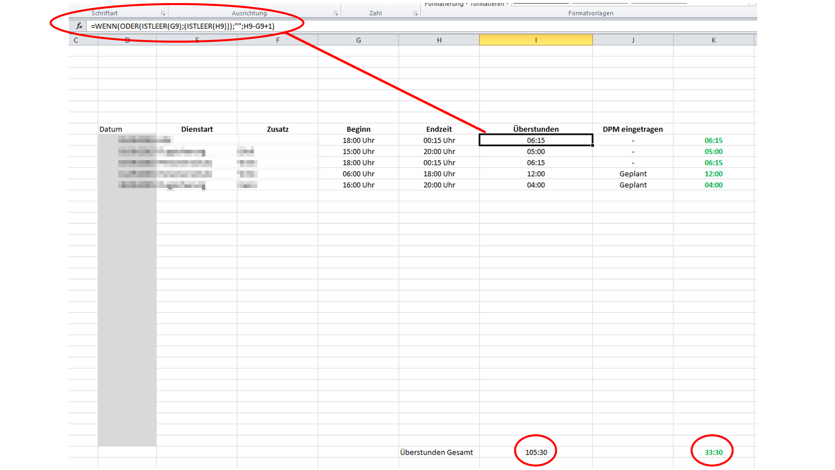This screenshot has width=835, height=470.
Task: Select the 16:00 Uhr Beginn cell
Action: (358, 185)
